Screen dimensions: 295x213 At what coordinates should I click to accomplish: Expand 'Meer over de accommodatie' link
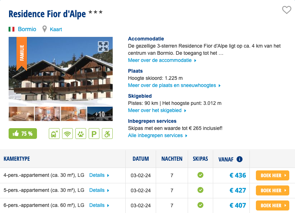(162, 60)
